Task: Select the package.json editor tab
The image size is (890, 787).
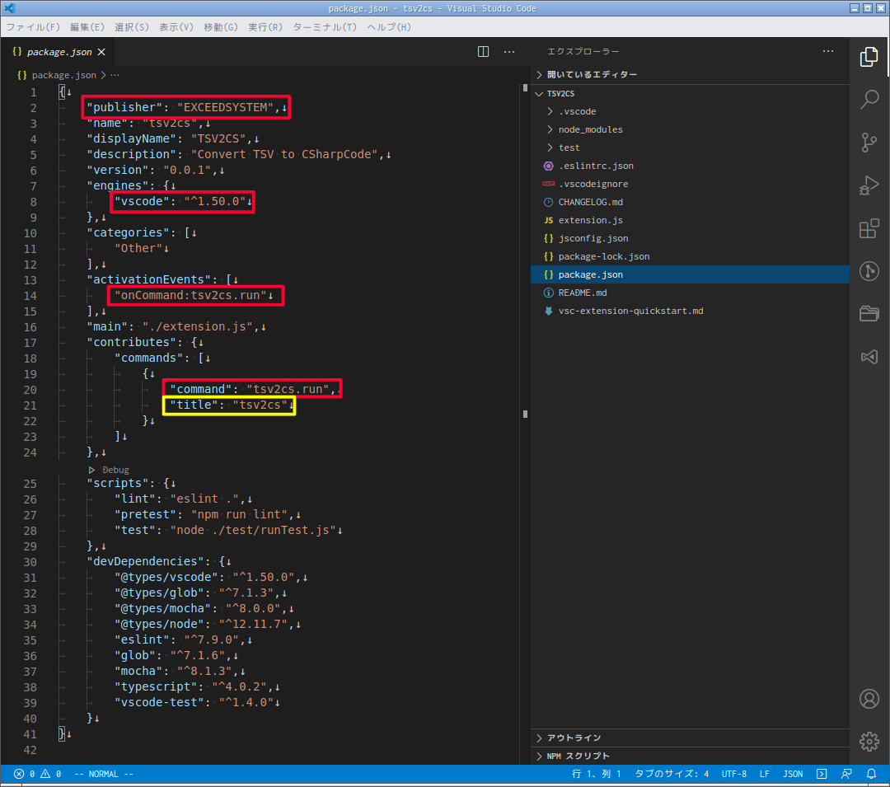Action: (x=59, y=52)
